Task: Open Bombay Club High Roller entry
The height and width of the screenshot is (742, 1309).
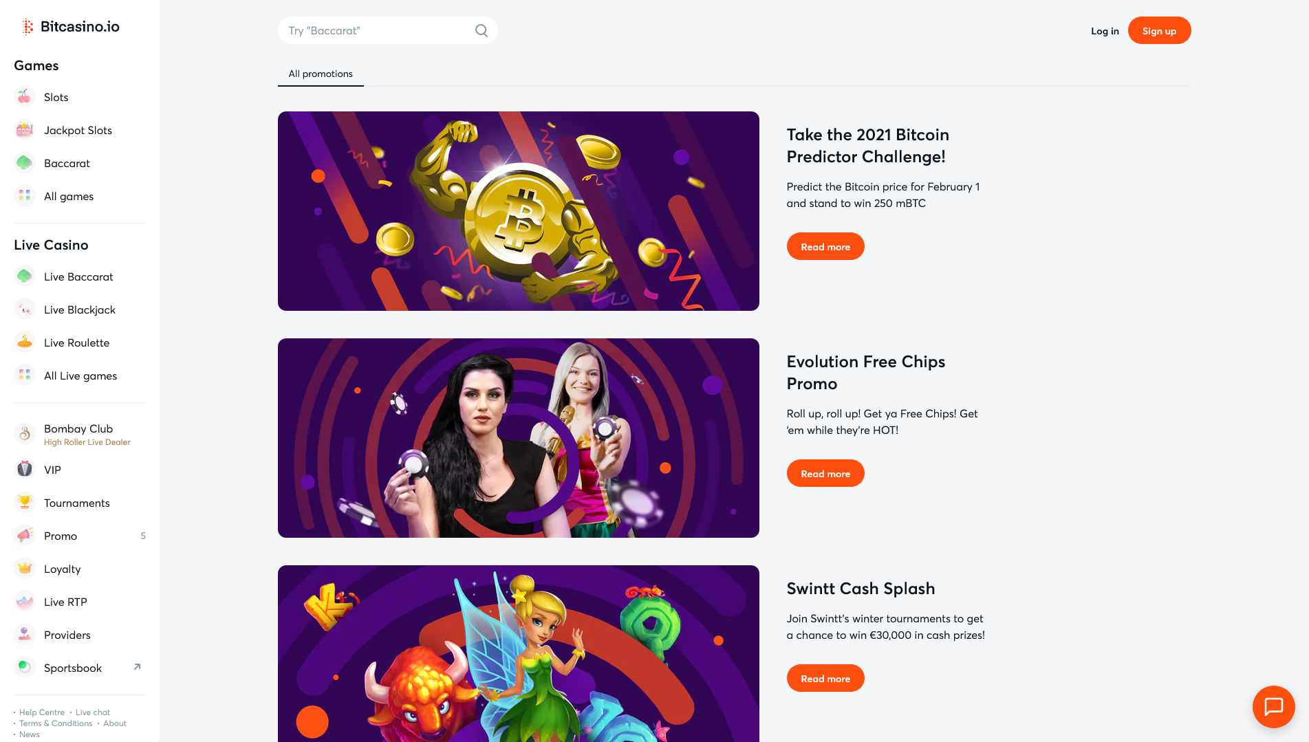Action: point(80,434)
